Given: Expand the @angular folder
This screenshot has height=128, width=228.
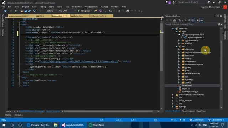Looking at the screenshot, I should (179, 49).
